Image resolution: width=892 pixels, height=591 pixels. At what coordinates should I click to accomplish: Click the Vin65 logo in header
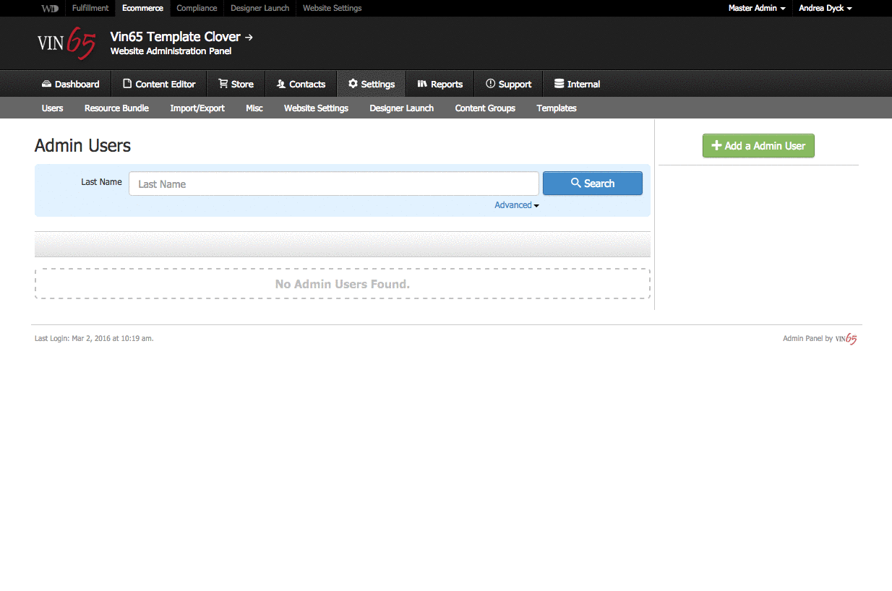click(66, 44)
